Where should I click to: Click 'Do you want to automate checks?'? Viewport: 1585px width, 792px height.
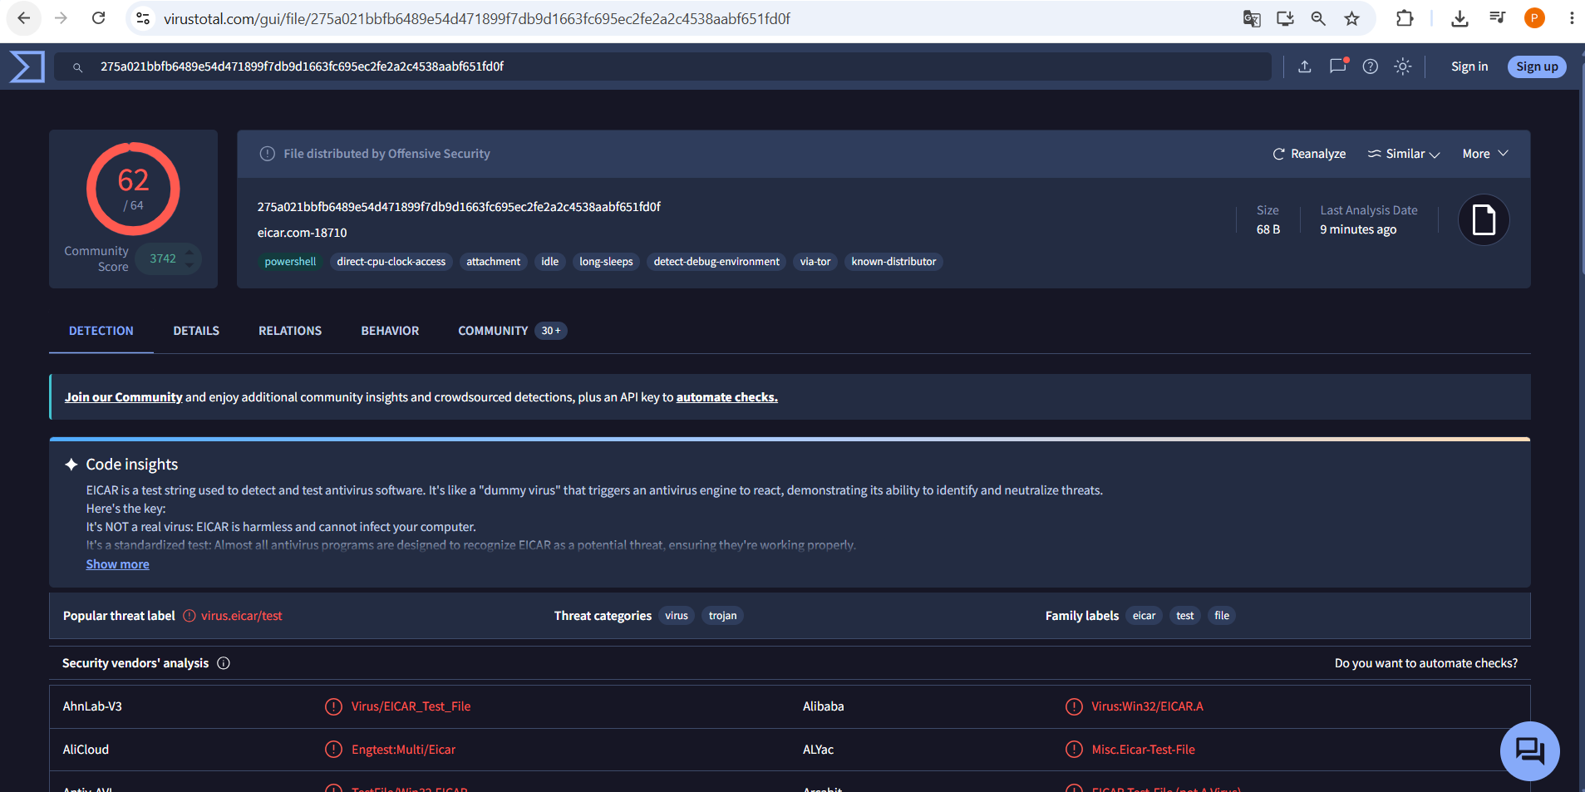click(x=1426, y=663)
